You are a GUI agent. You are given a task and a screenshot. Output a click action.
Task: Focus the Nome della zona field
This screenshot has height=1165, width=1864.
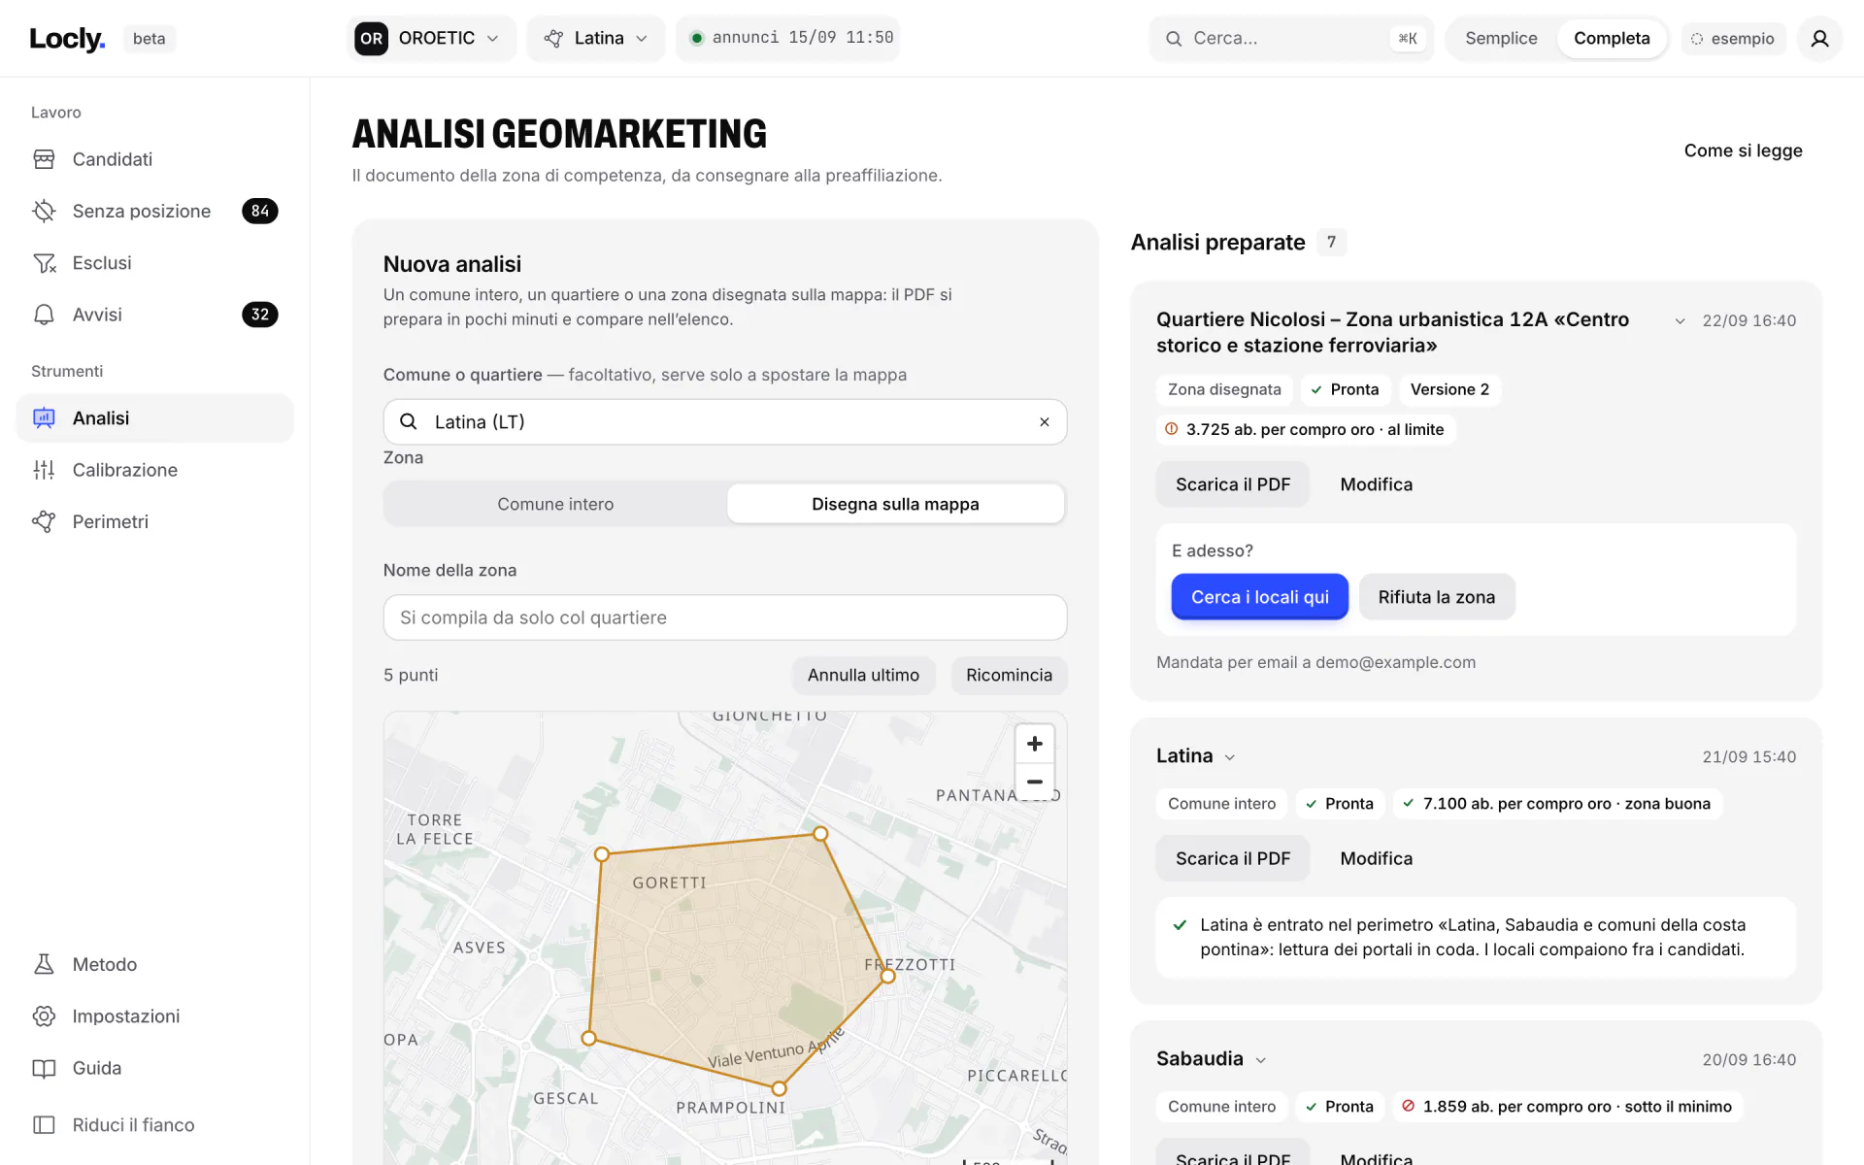tap(725, 617)
